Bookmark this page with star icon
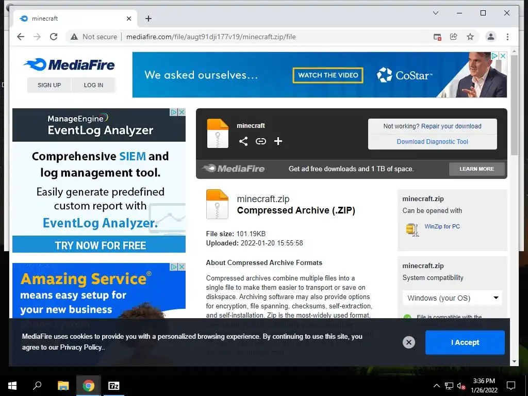This screenshot has height=396, width=528. pyautogui.click(x=470, y=37)
